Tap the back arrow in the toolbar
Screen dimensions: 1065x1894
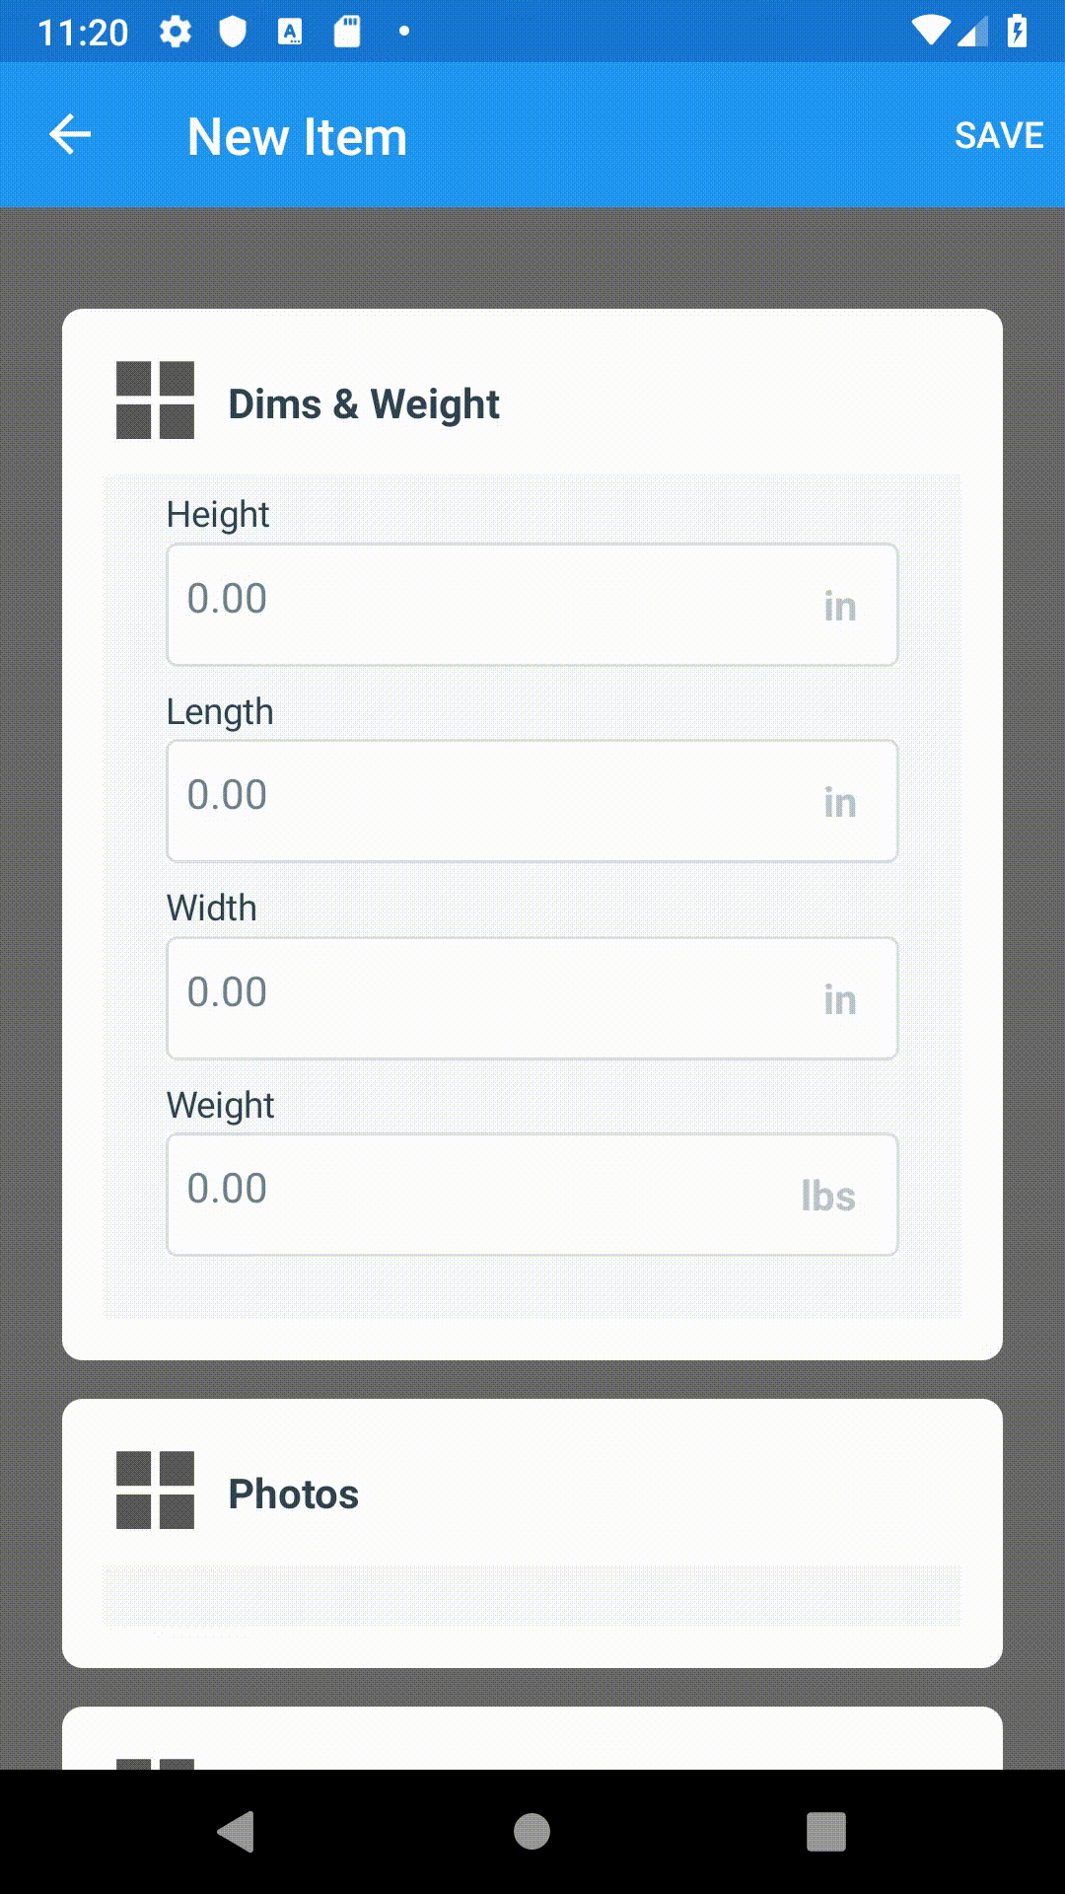click(x=69, y=134)
